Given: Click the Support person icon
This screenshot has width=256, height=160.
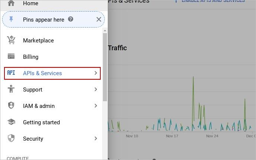Looking at the screenshot, I should tap(11, 89).
